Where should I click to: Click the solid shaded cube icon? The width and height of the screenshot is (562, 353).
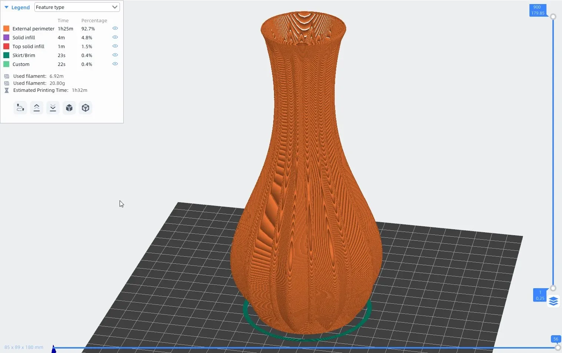click(69, 108)
